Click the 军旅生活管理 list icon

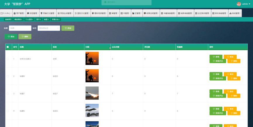58,13
